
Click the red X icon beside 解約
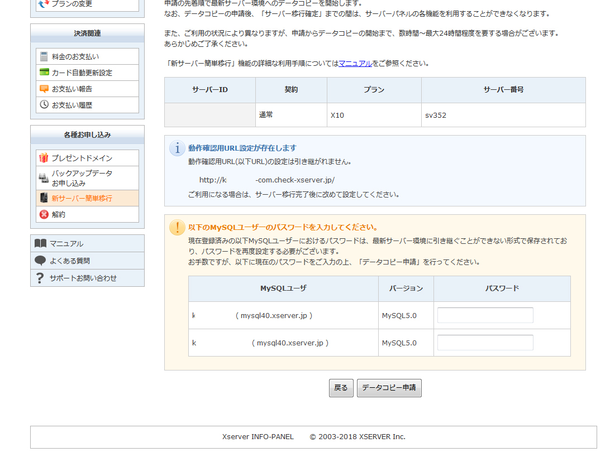(x=44, y=214)
